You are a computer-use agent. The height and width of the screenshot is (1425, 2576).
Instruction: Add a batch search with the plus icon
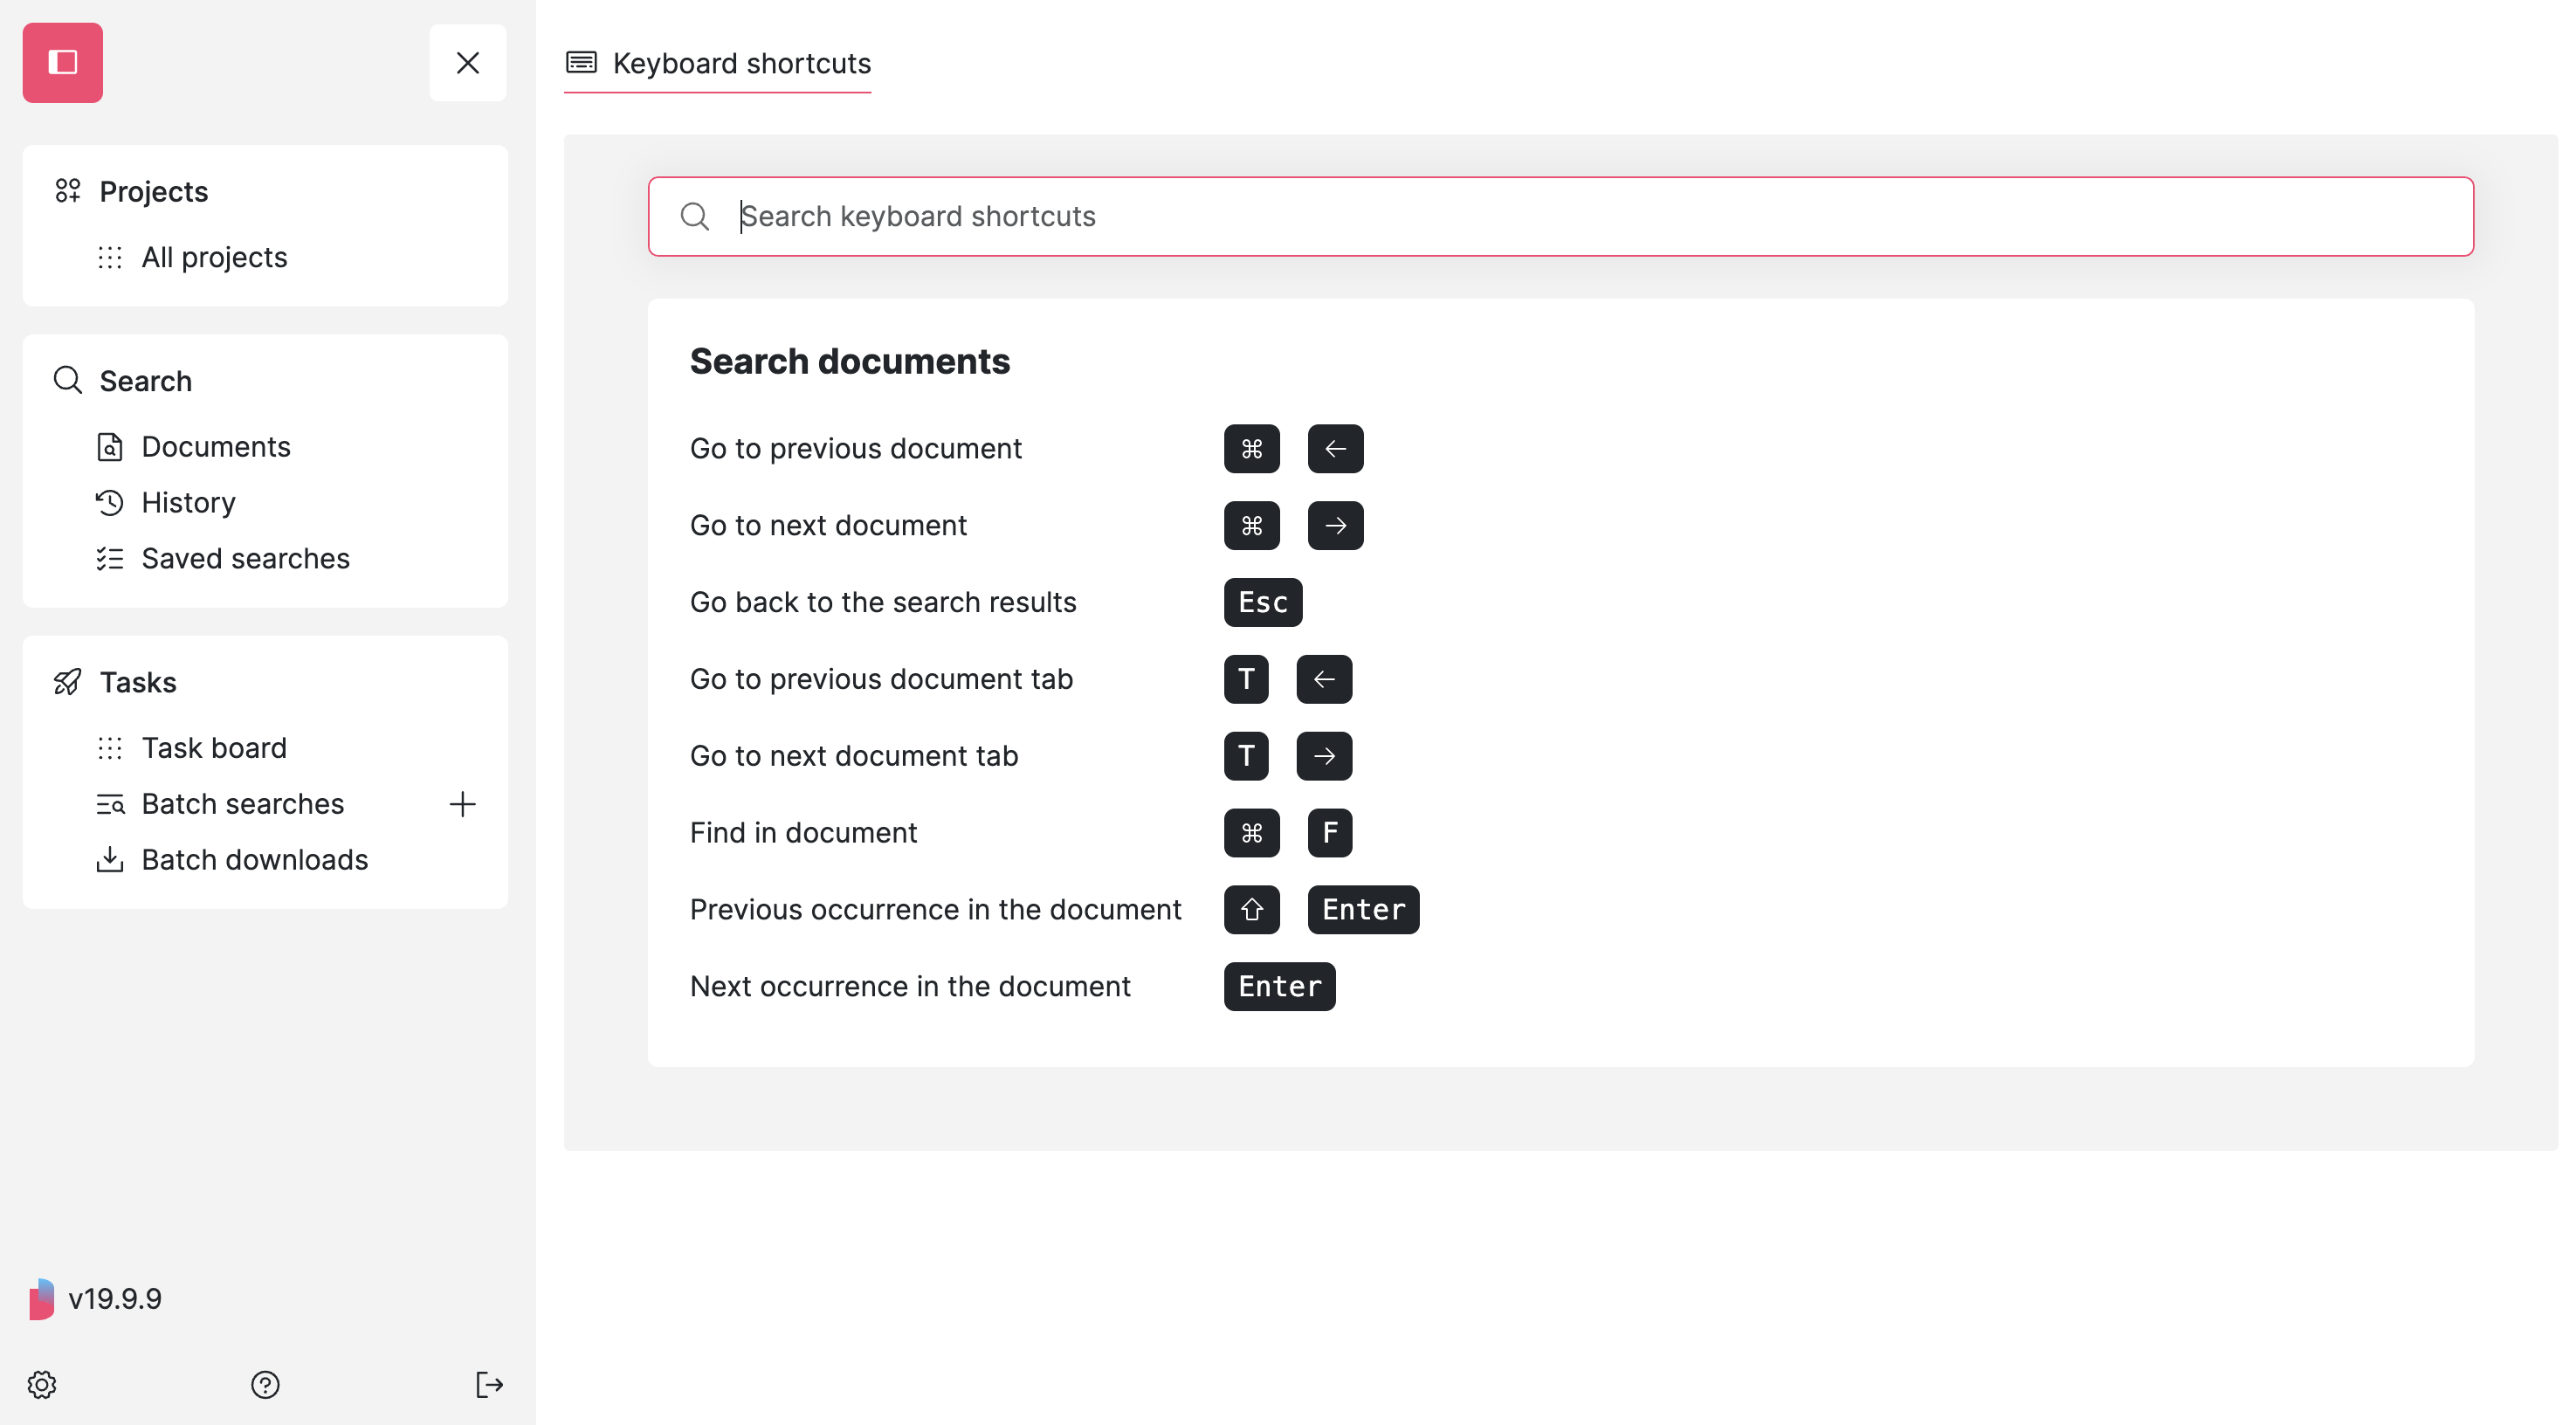(464, 803)
